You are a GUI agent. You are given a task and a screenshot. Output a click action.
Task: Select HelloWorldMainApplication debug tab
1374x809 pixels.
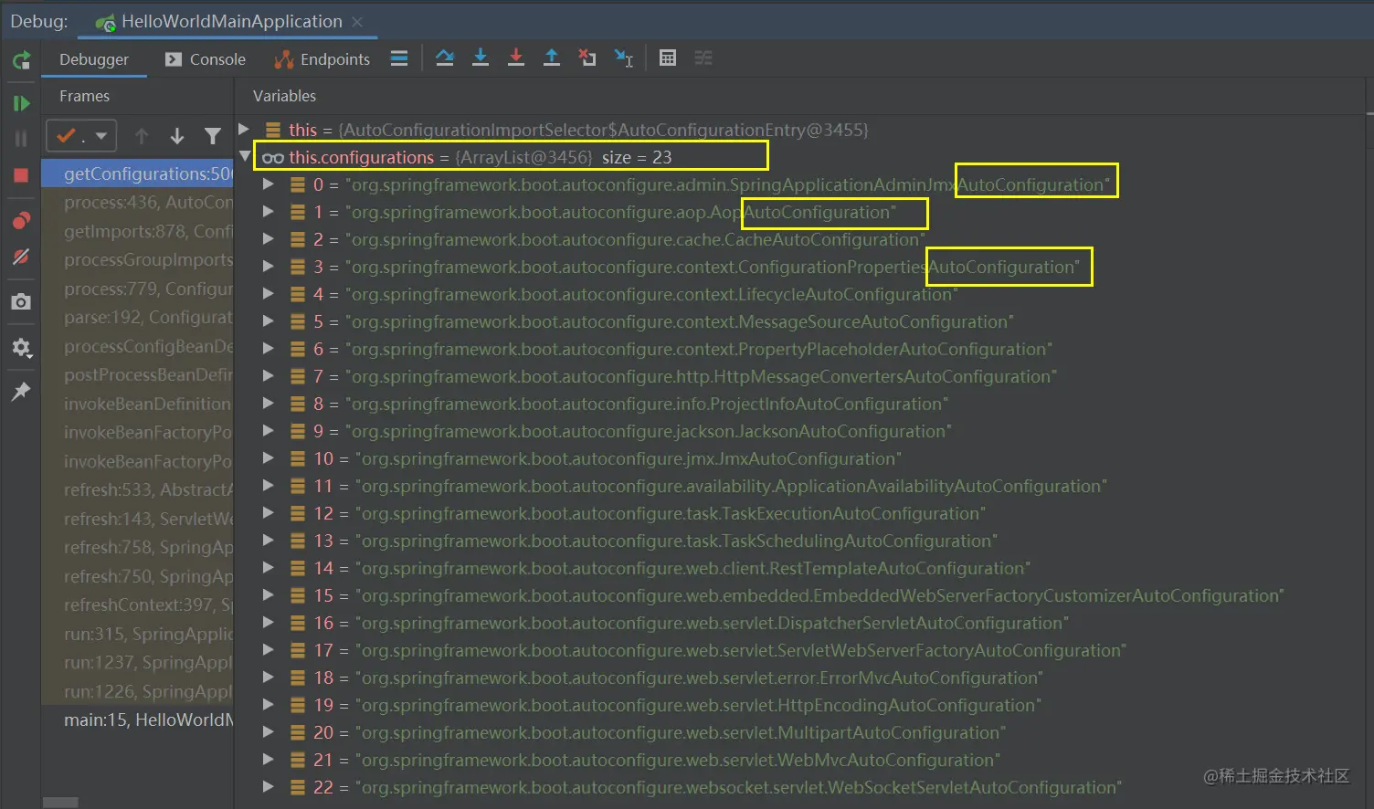(x=219, y=22)
